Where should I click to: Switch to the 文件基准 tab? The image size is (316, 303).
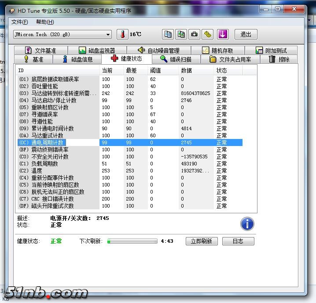(x=41, y=50)
